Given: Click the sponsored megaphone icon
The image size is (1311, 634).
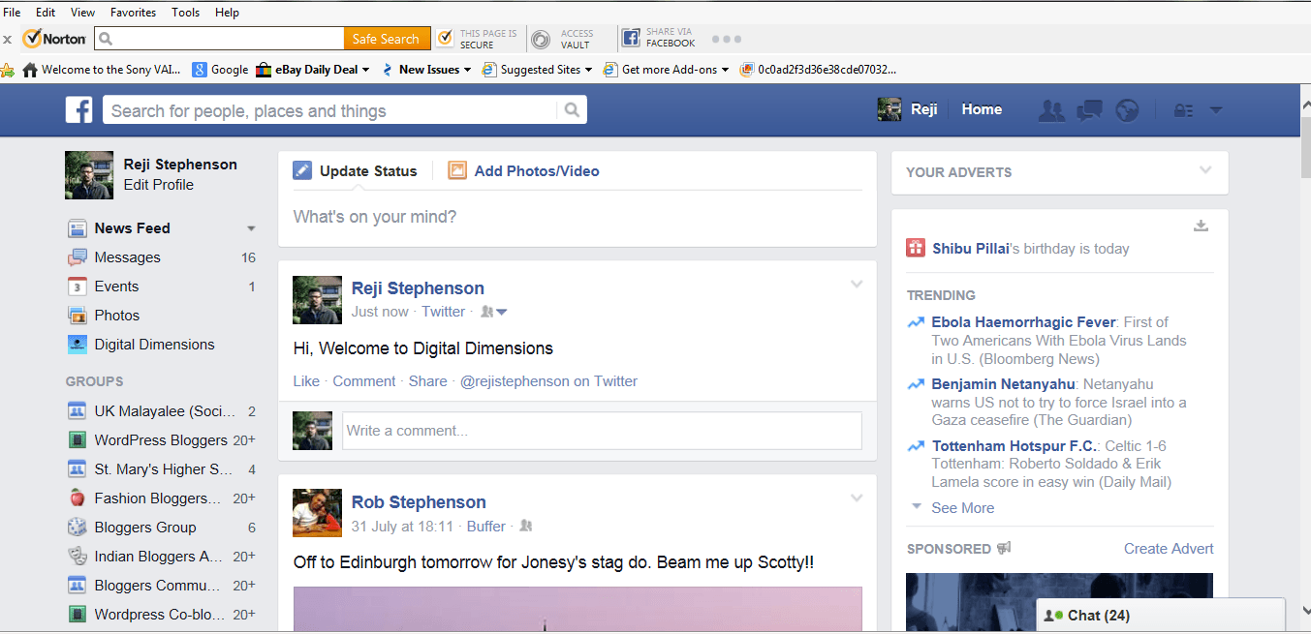Looking at the screenshot, I should click(x=1004, y=548).
